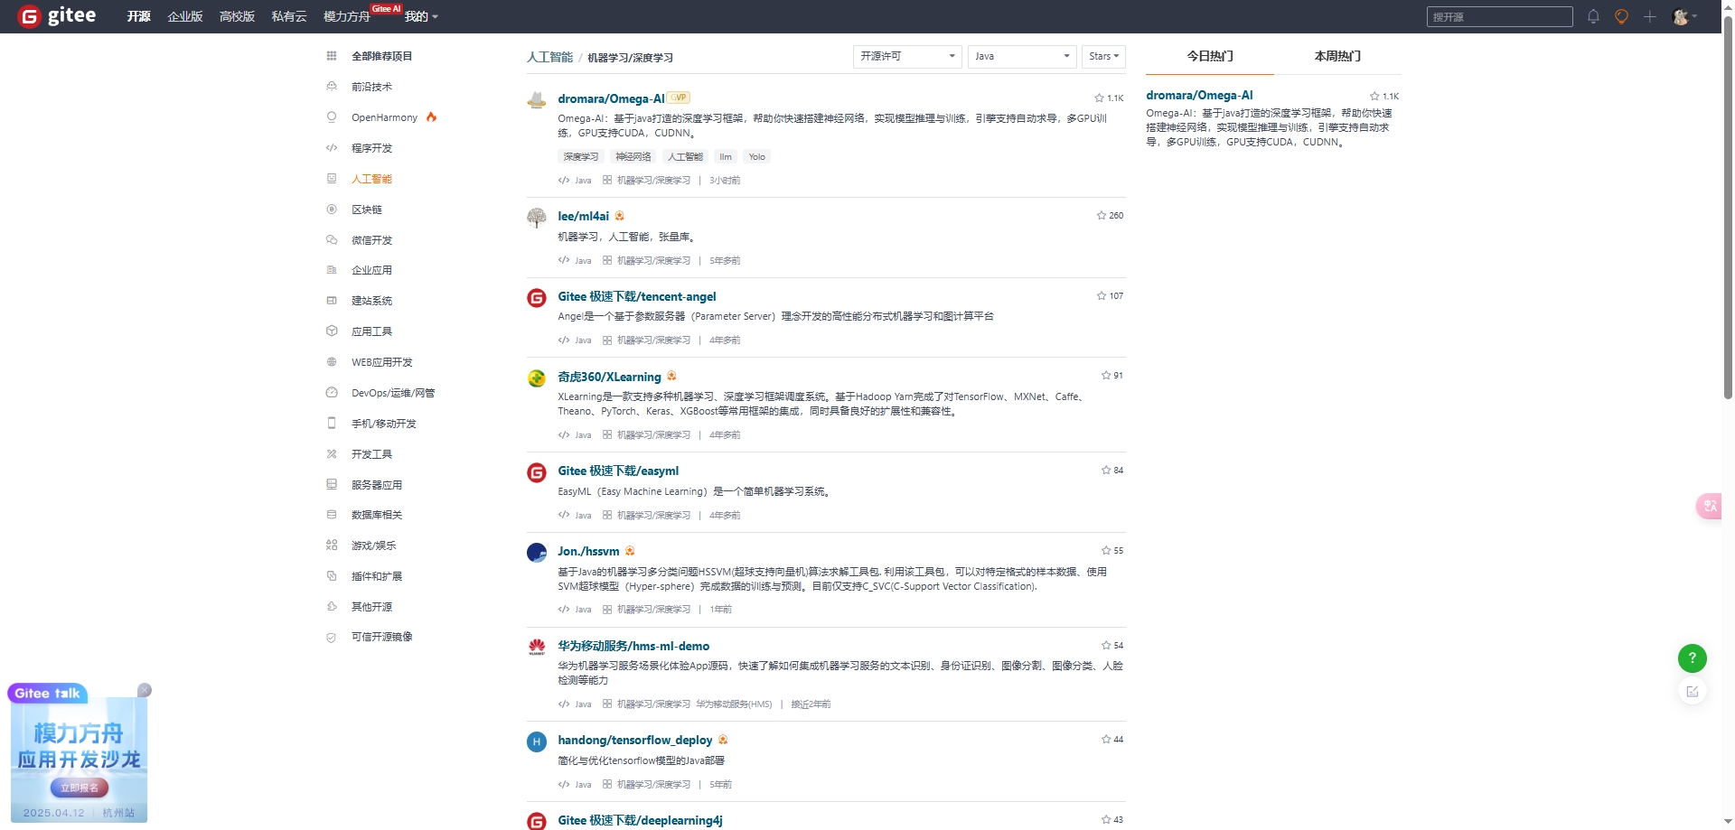This screenshot has width=1735, height=830.
Task: Open the Java language dropdown
Action: tap(1022, 56)
